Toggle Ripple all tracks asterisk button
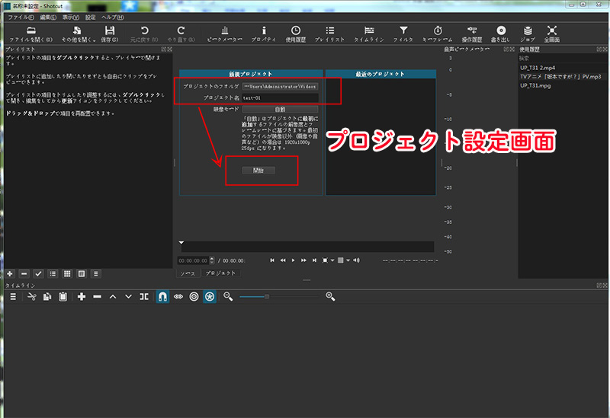The image size is (610, 418). 210,297
